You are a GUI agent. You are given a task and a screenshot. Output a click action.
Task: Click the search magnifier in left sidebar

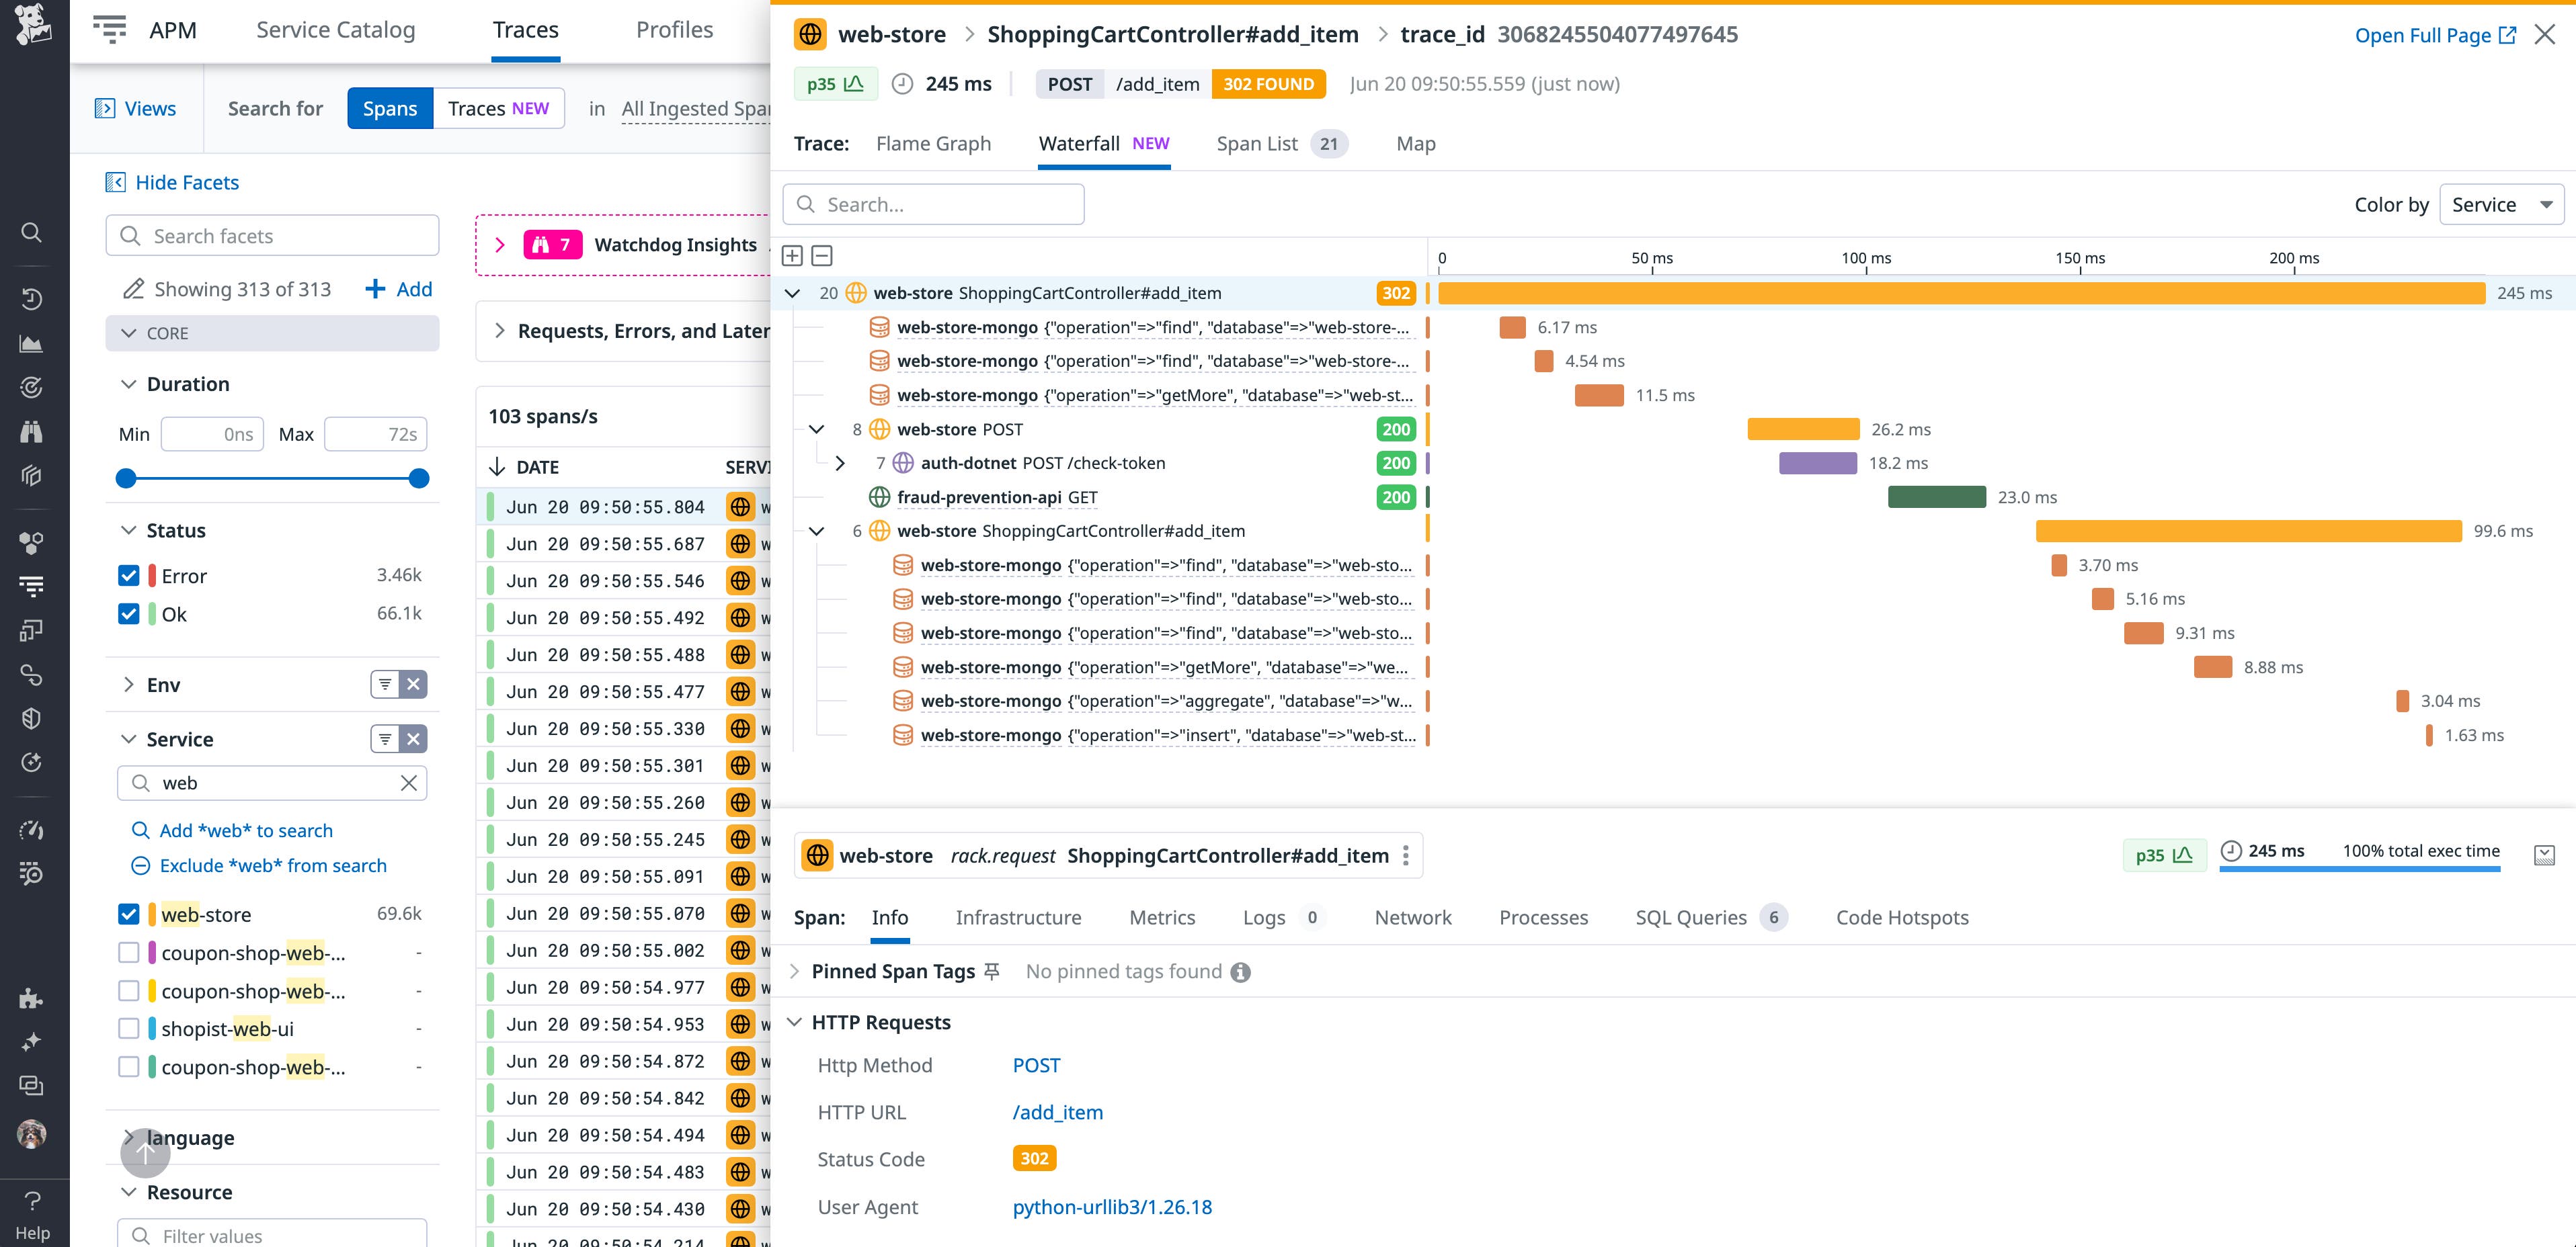click(x=32, y=233)
